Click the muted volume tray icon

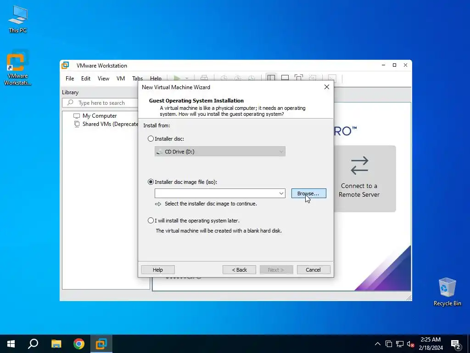tap(410, 344)
